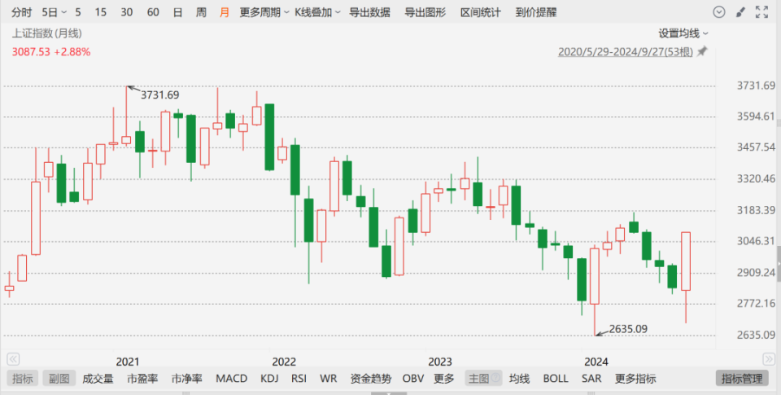Image resolution: width=781 pixels, height=395 pixels.
Task: Select the 30 minute period
Action: (127, 12)
